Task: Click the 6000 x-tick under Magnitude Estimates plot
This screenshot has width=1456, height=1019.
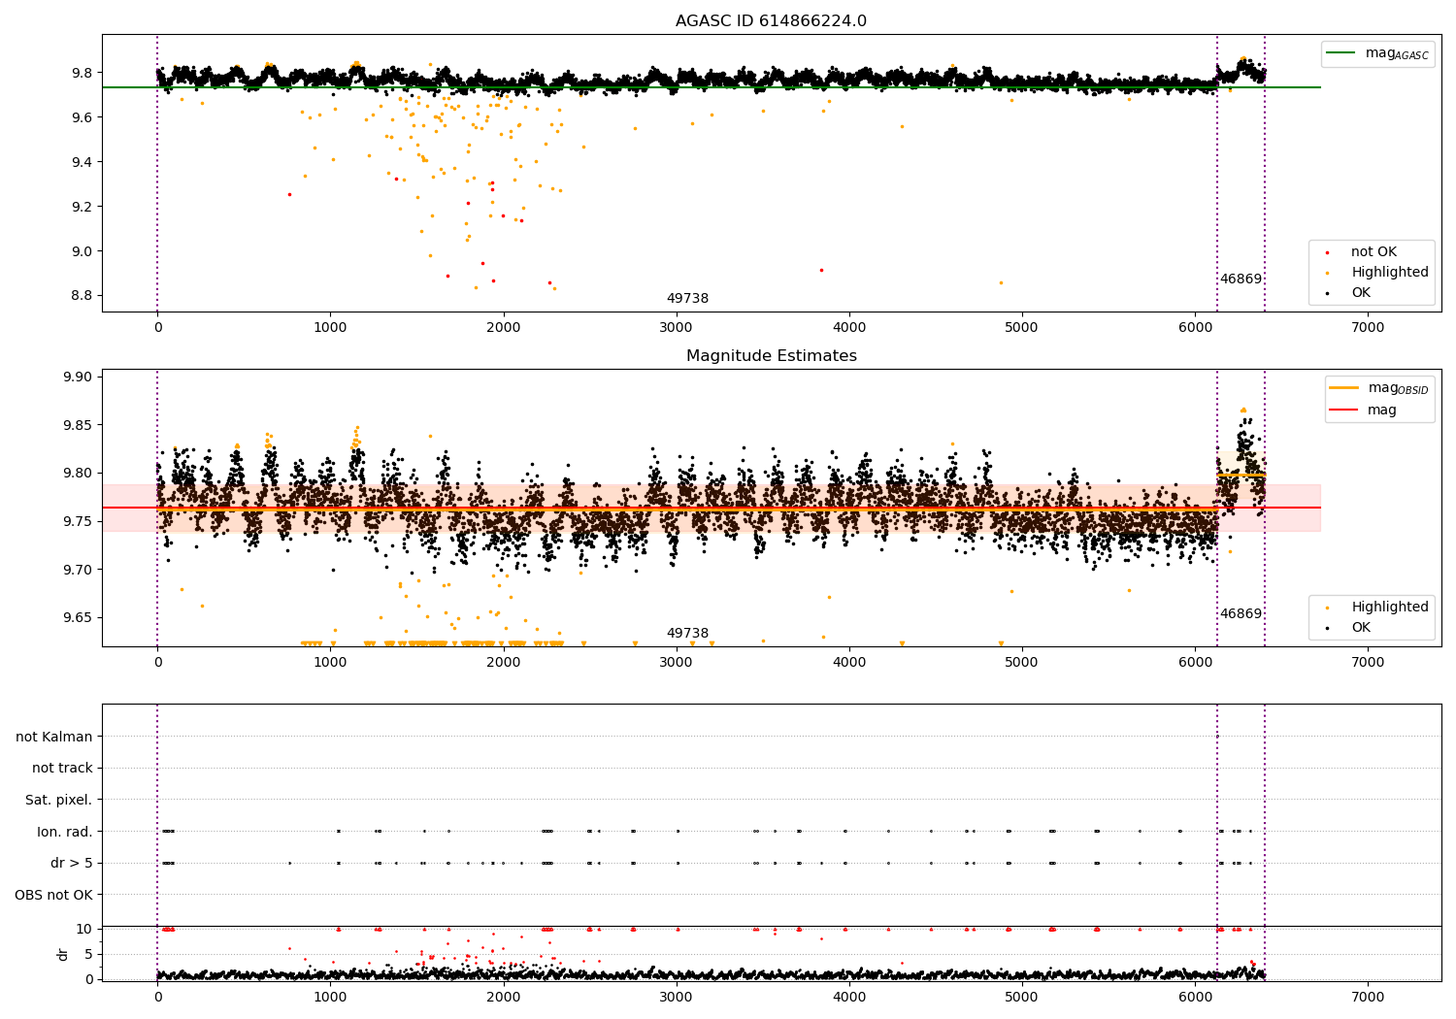Action: (1195, 663)
